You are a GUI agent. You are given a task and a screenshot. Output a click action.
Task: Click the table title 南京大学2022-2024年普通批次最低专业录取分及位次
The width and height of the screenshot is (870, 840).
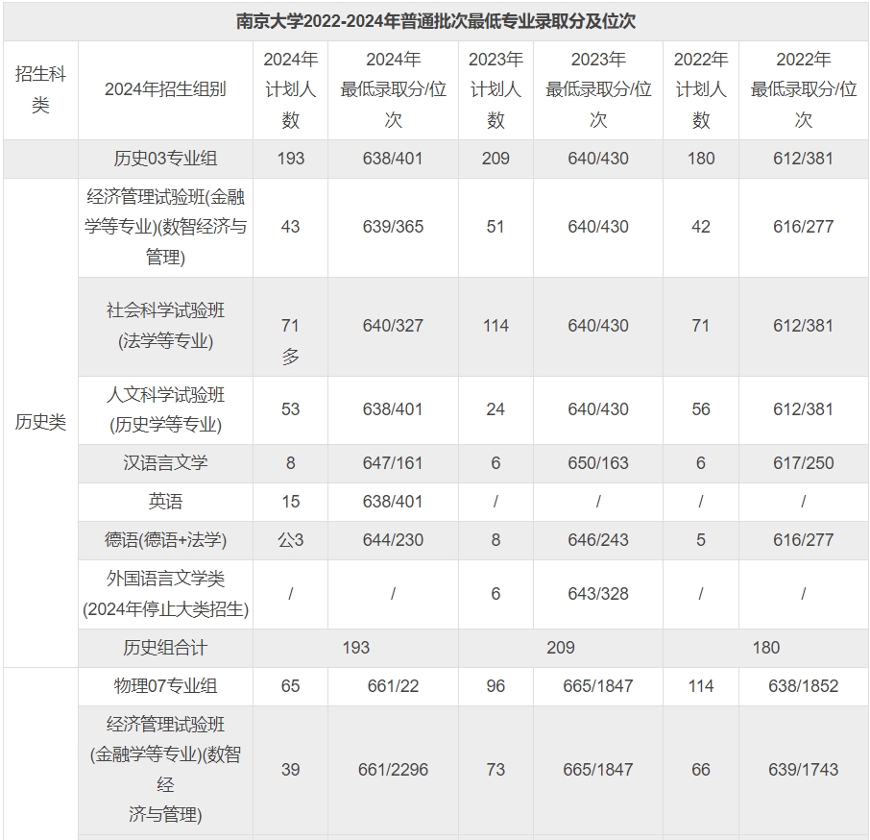[436, 21]
